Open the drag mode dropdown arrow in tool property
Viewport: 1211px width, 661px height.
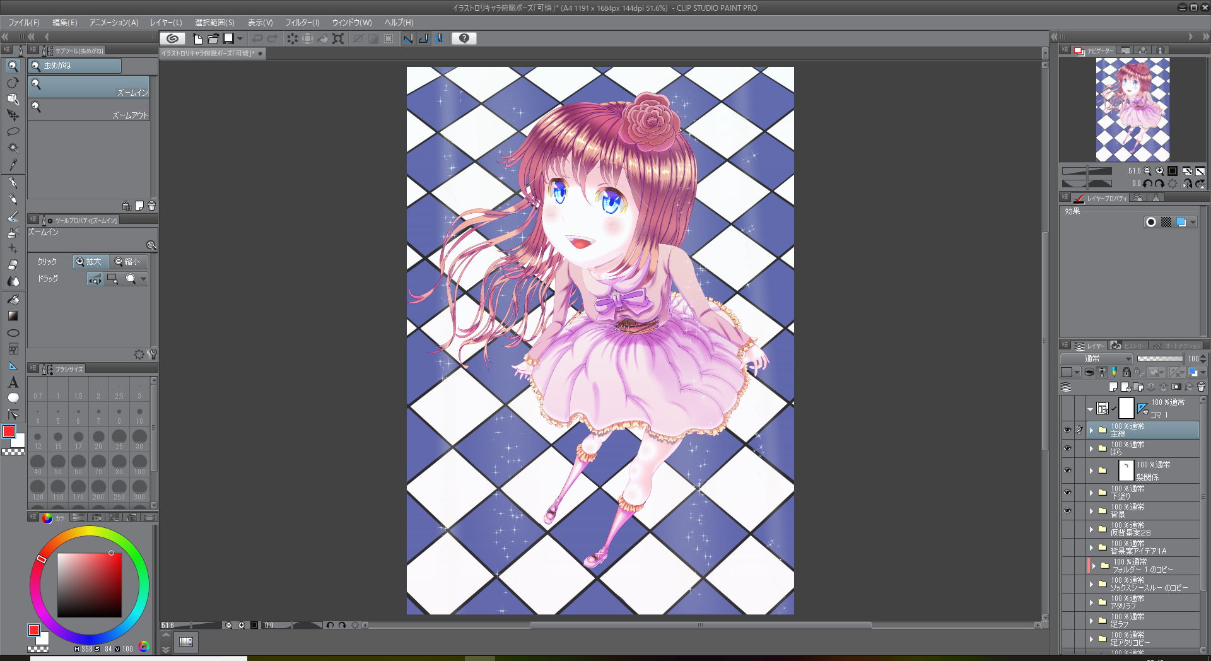(x=144, y=279)
